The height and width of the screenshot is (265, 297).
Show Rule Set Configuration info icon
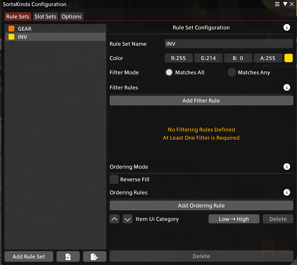(x=286, y=27)
